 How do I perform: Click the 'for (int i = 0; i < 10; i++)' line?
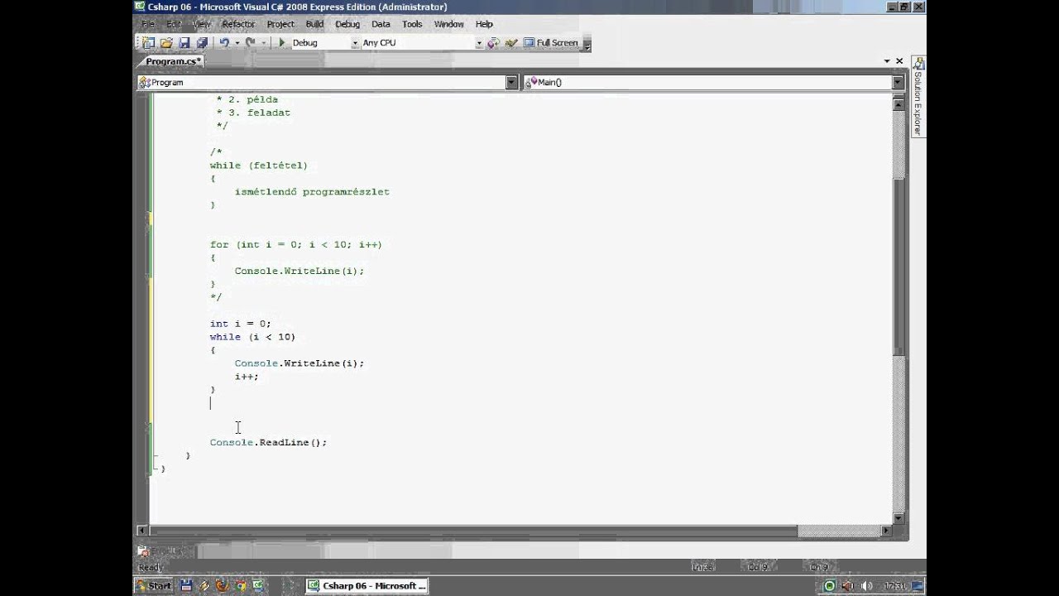[x=295, y=245]
